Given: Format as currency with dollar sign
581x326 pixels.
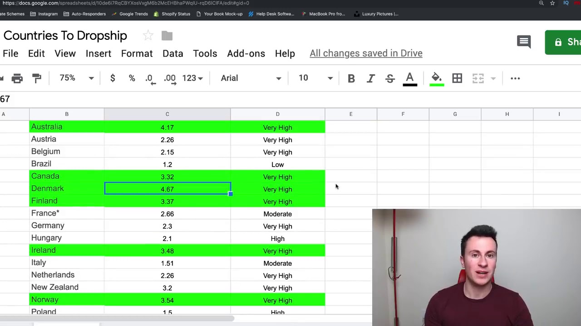Looking at the screenshot, I should [x=113, y=78].
